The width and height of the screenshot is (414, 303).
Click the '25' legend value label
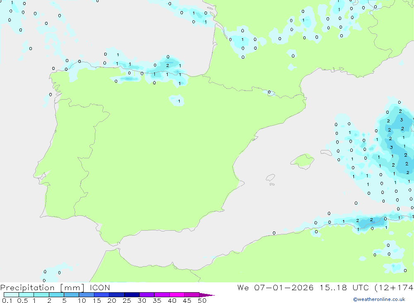point(127,301)
